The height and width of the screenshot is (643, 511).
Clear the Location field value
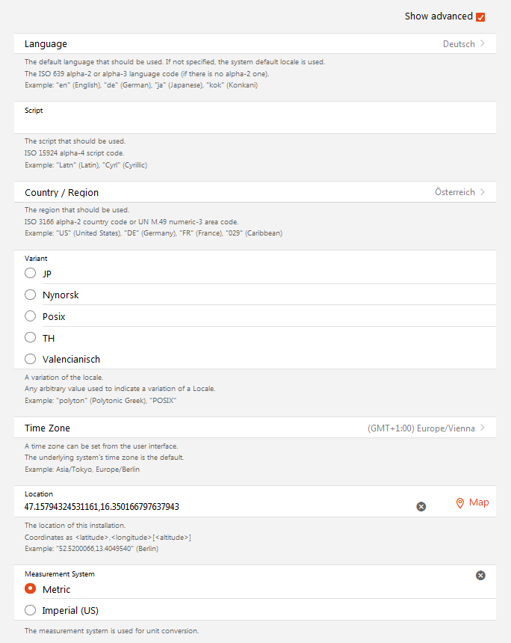pos(421,507)
